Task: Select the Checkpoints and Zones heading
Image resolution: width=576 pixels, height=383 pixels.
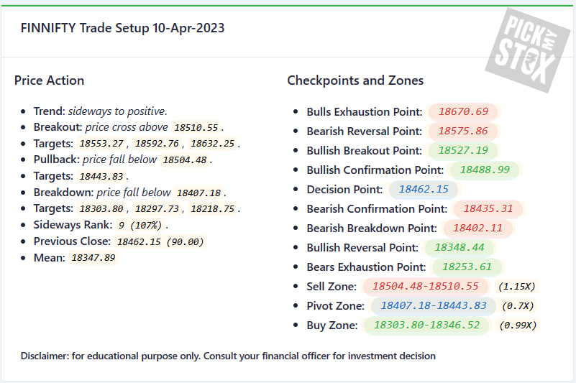Action: [x=355, y=80]
